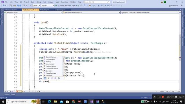185x104 pixels.
Task: Start debugging with green play arrow
Action: tap(56, 5)
